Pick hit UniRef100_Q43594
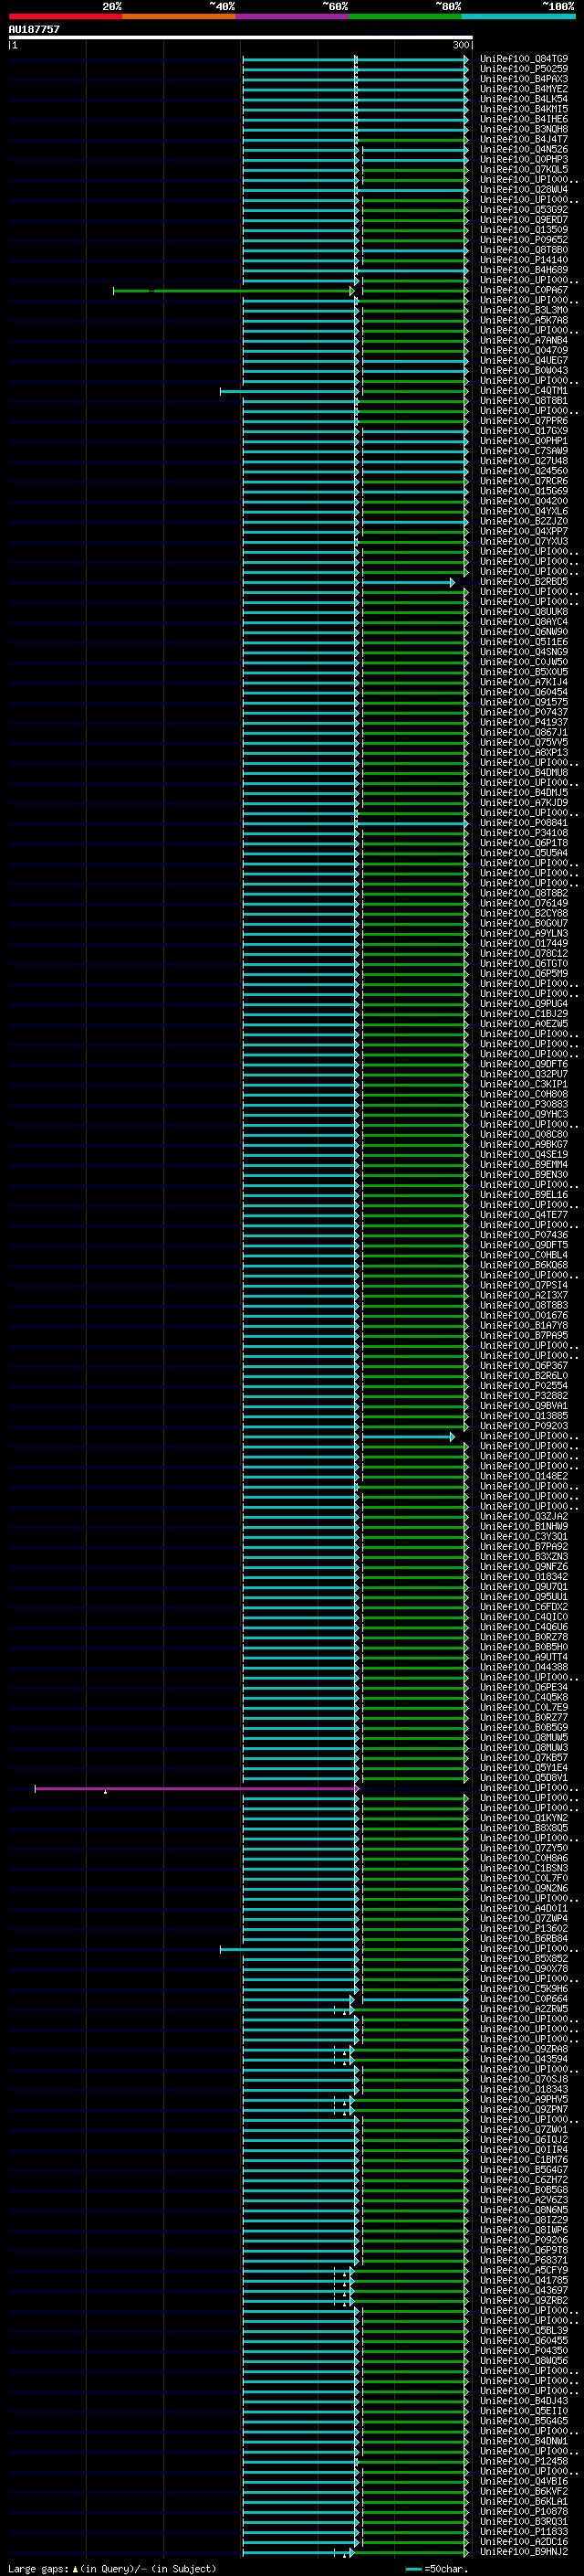The width and height of the screenshot is (584, 2576). pyautogui.click(x=524, y=2059)
